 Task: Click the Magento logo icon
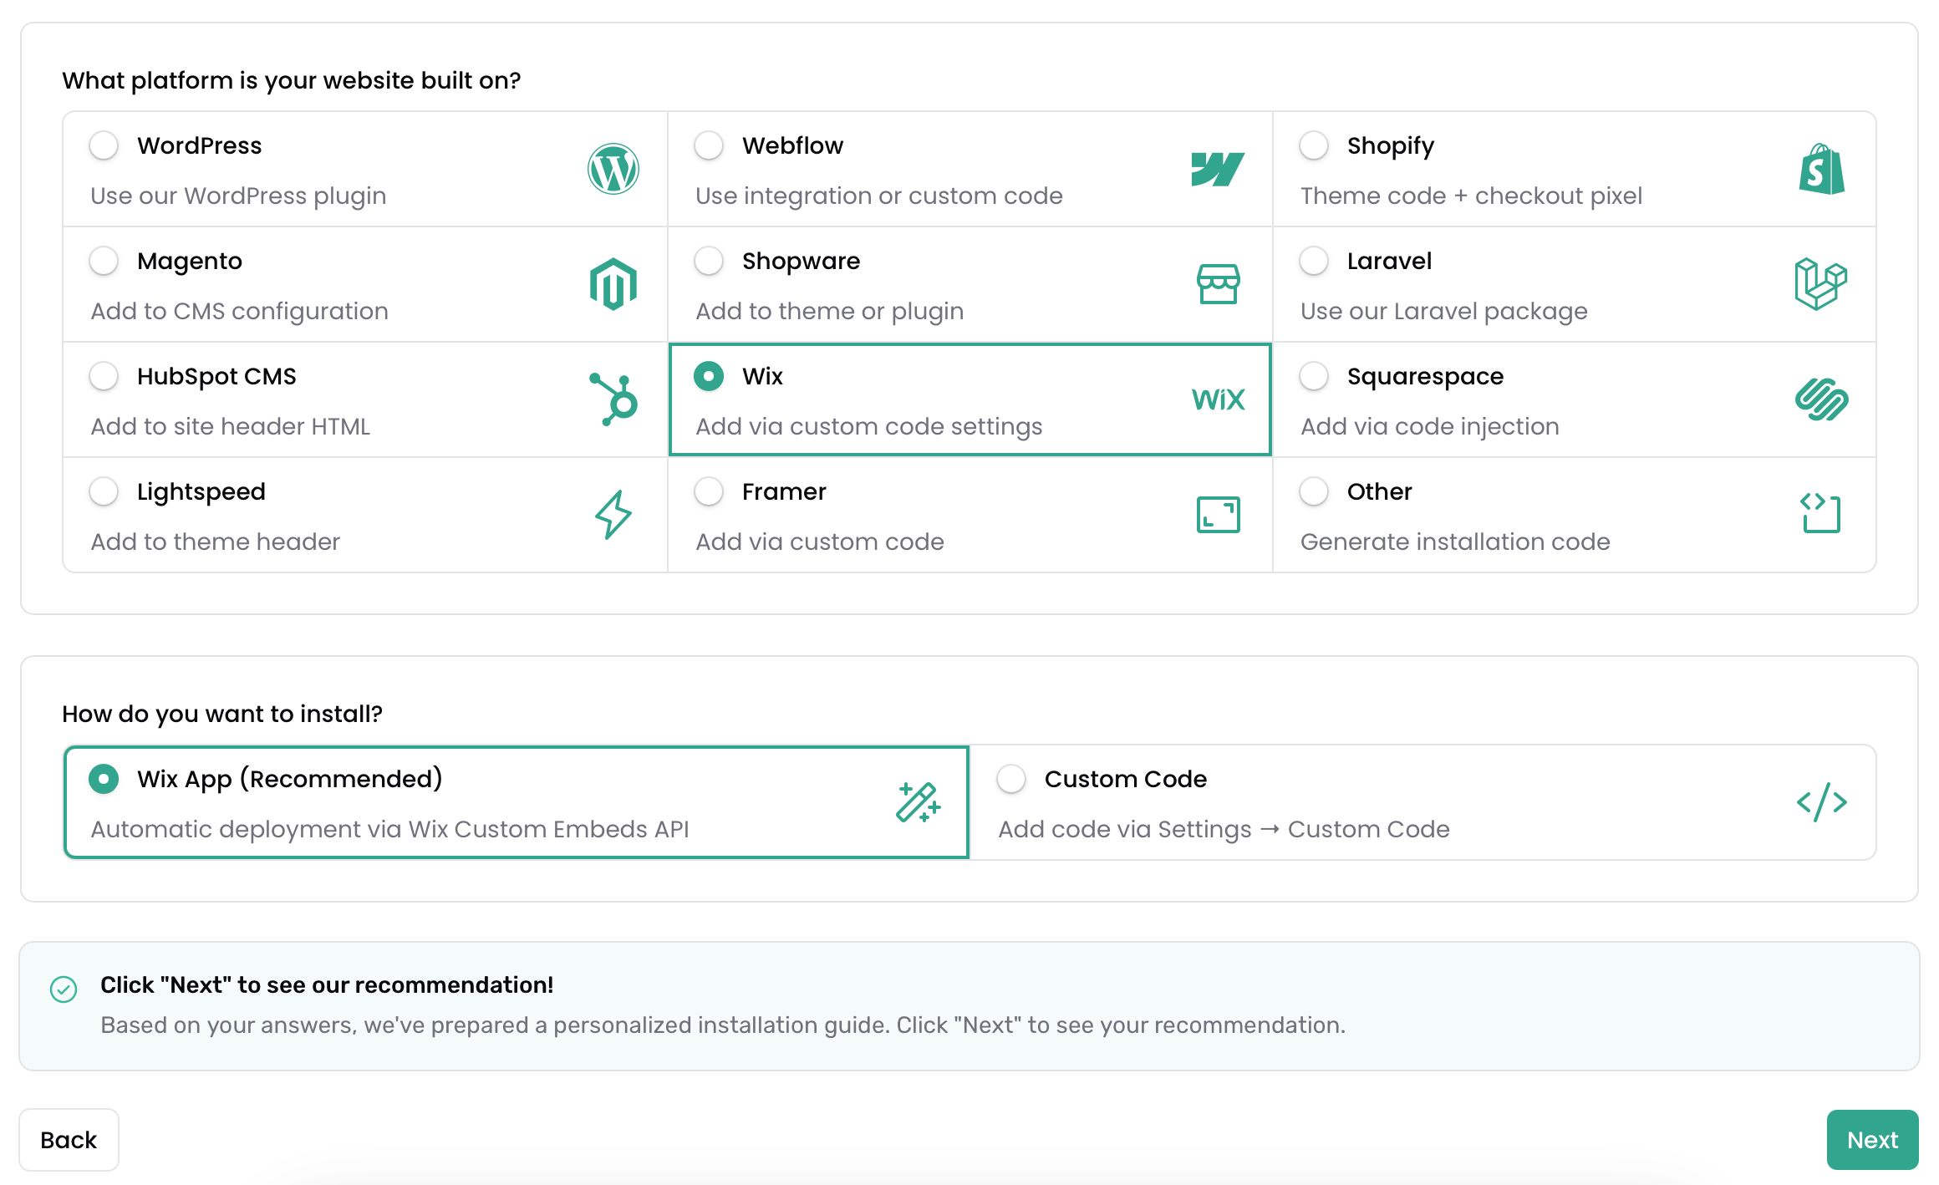pos(613,284)
